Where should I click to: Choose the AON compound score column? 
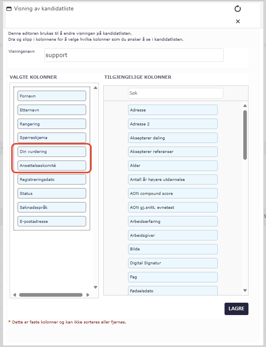coord(173,193)
